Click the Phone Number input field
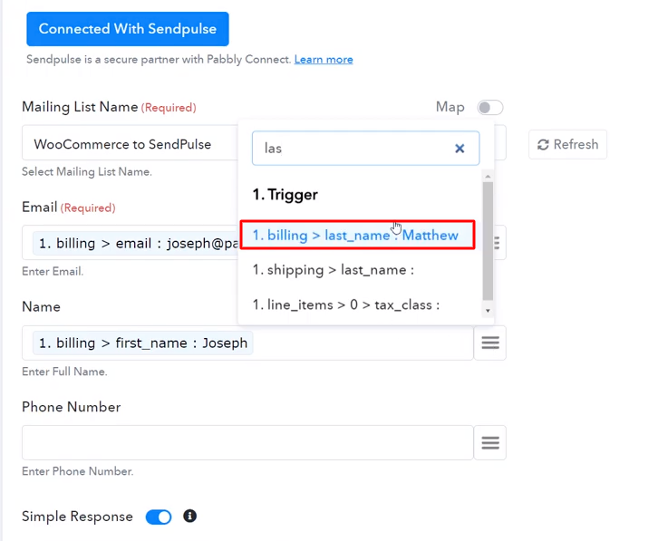This screenshot has width=658, height=541. coord(247,443)
